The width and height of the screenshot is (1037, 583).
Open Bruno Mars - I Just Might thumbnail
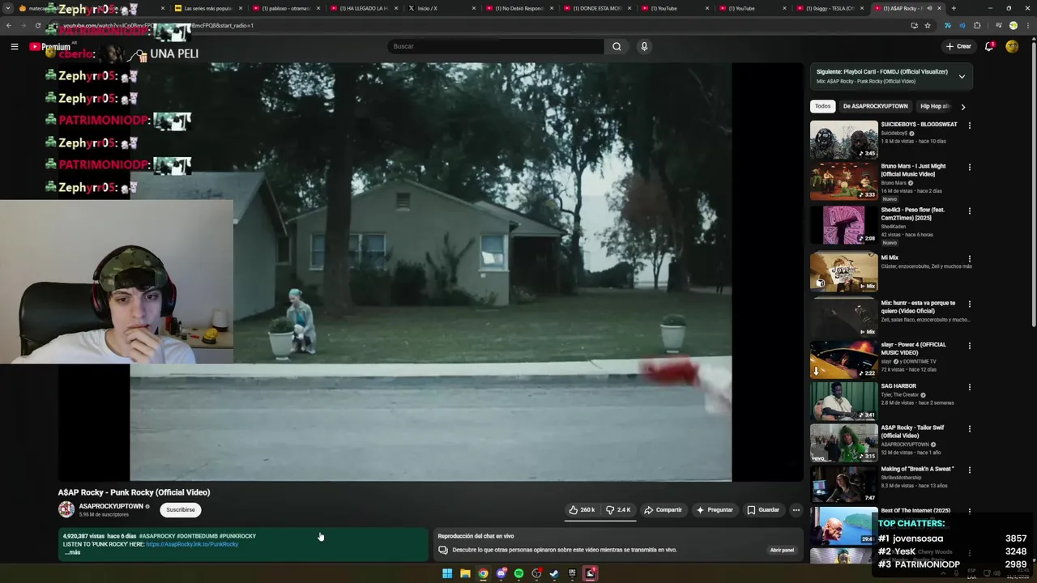click(x=843, y=181)
